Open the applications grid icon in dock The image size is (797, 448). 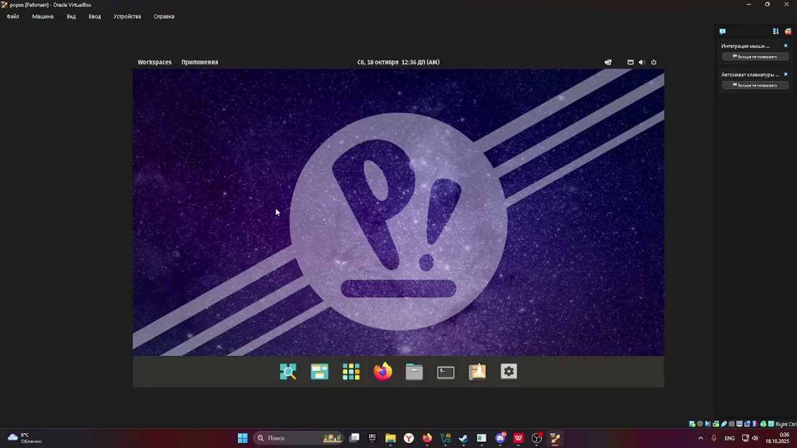click(351, 371)
